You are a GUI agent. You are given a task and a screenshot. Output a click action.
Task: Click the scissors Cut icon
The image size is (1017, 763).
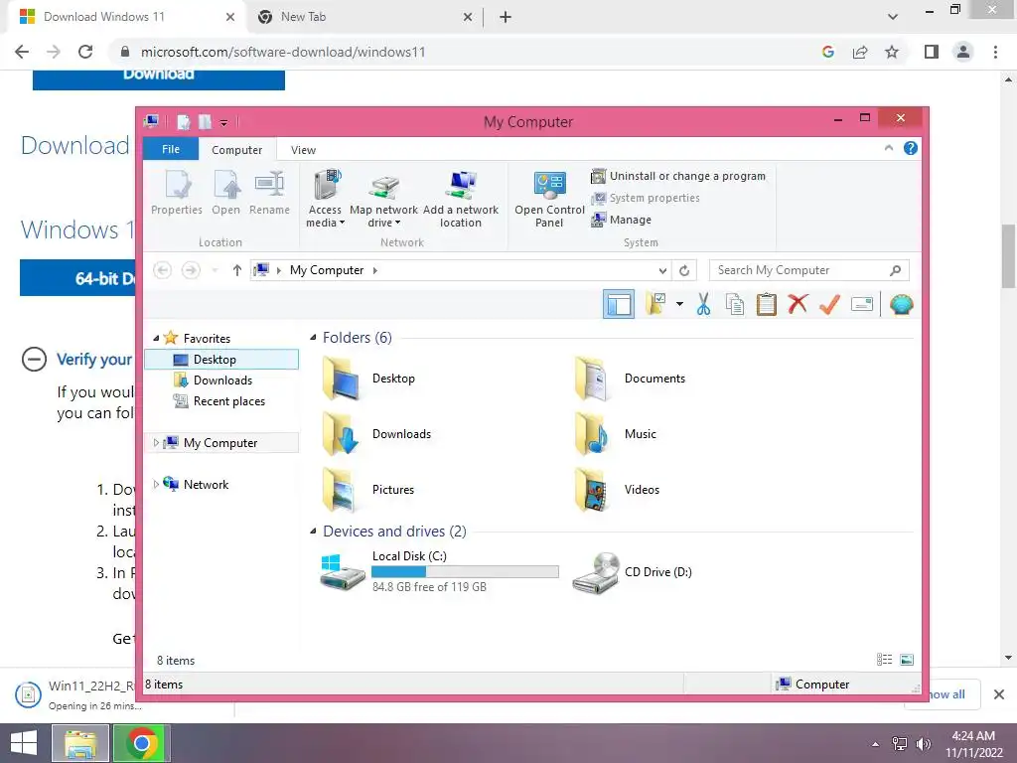coord(703,304)
